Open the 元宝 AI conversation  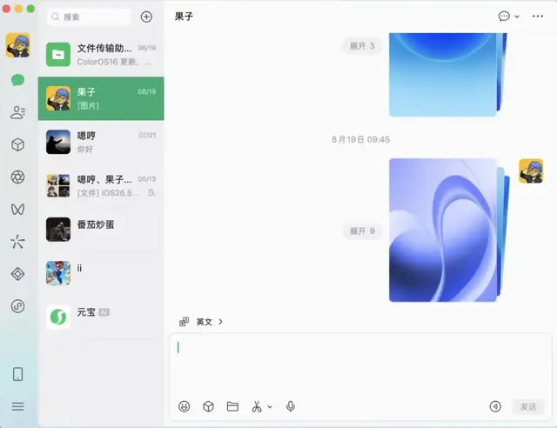click(101, 317)
